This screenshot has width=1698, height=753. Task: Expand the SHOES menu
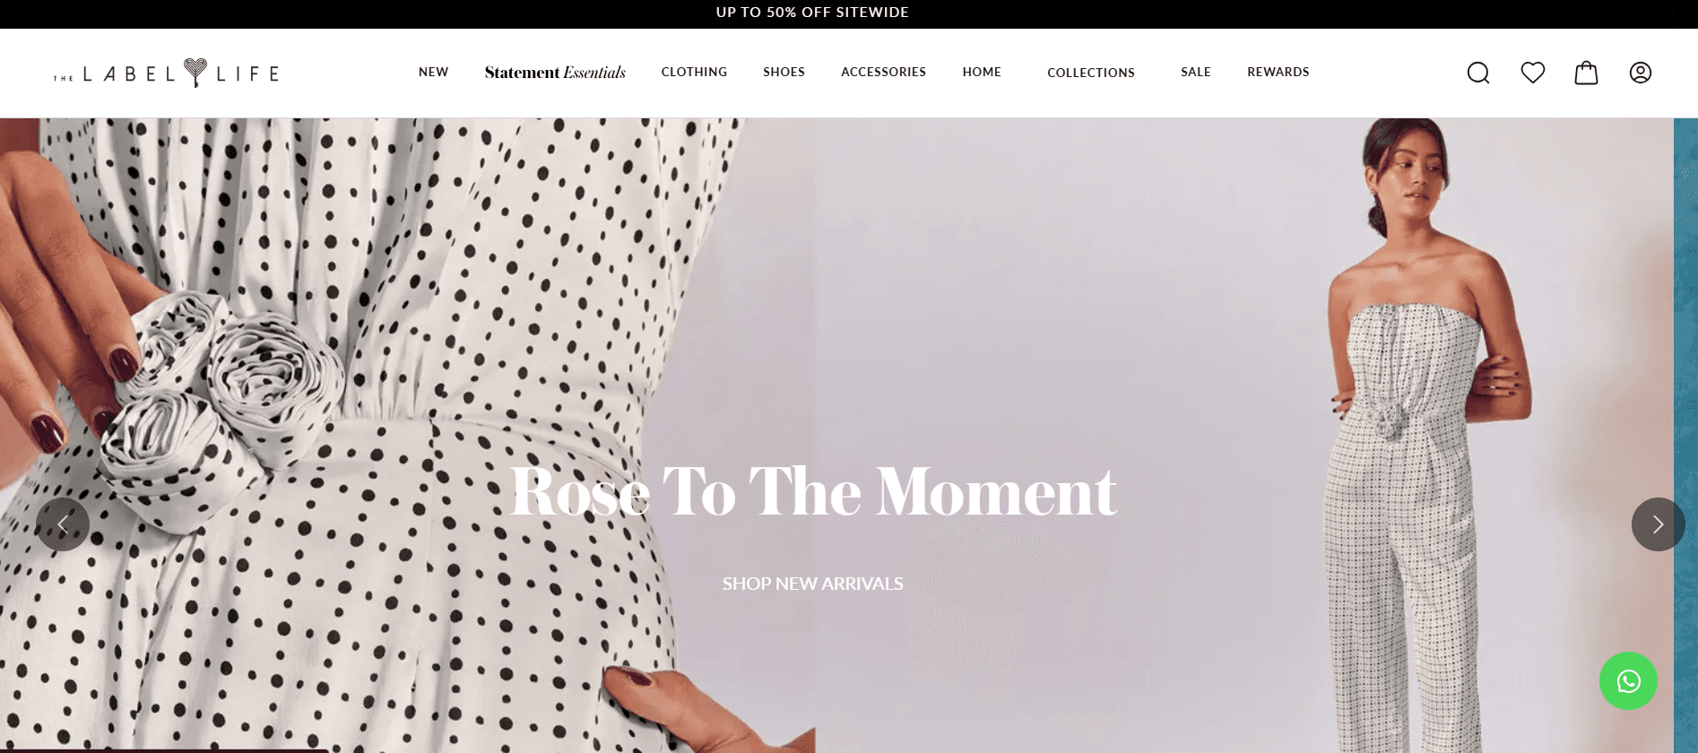pyautogui.click(x=784, y=72)
